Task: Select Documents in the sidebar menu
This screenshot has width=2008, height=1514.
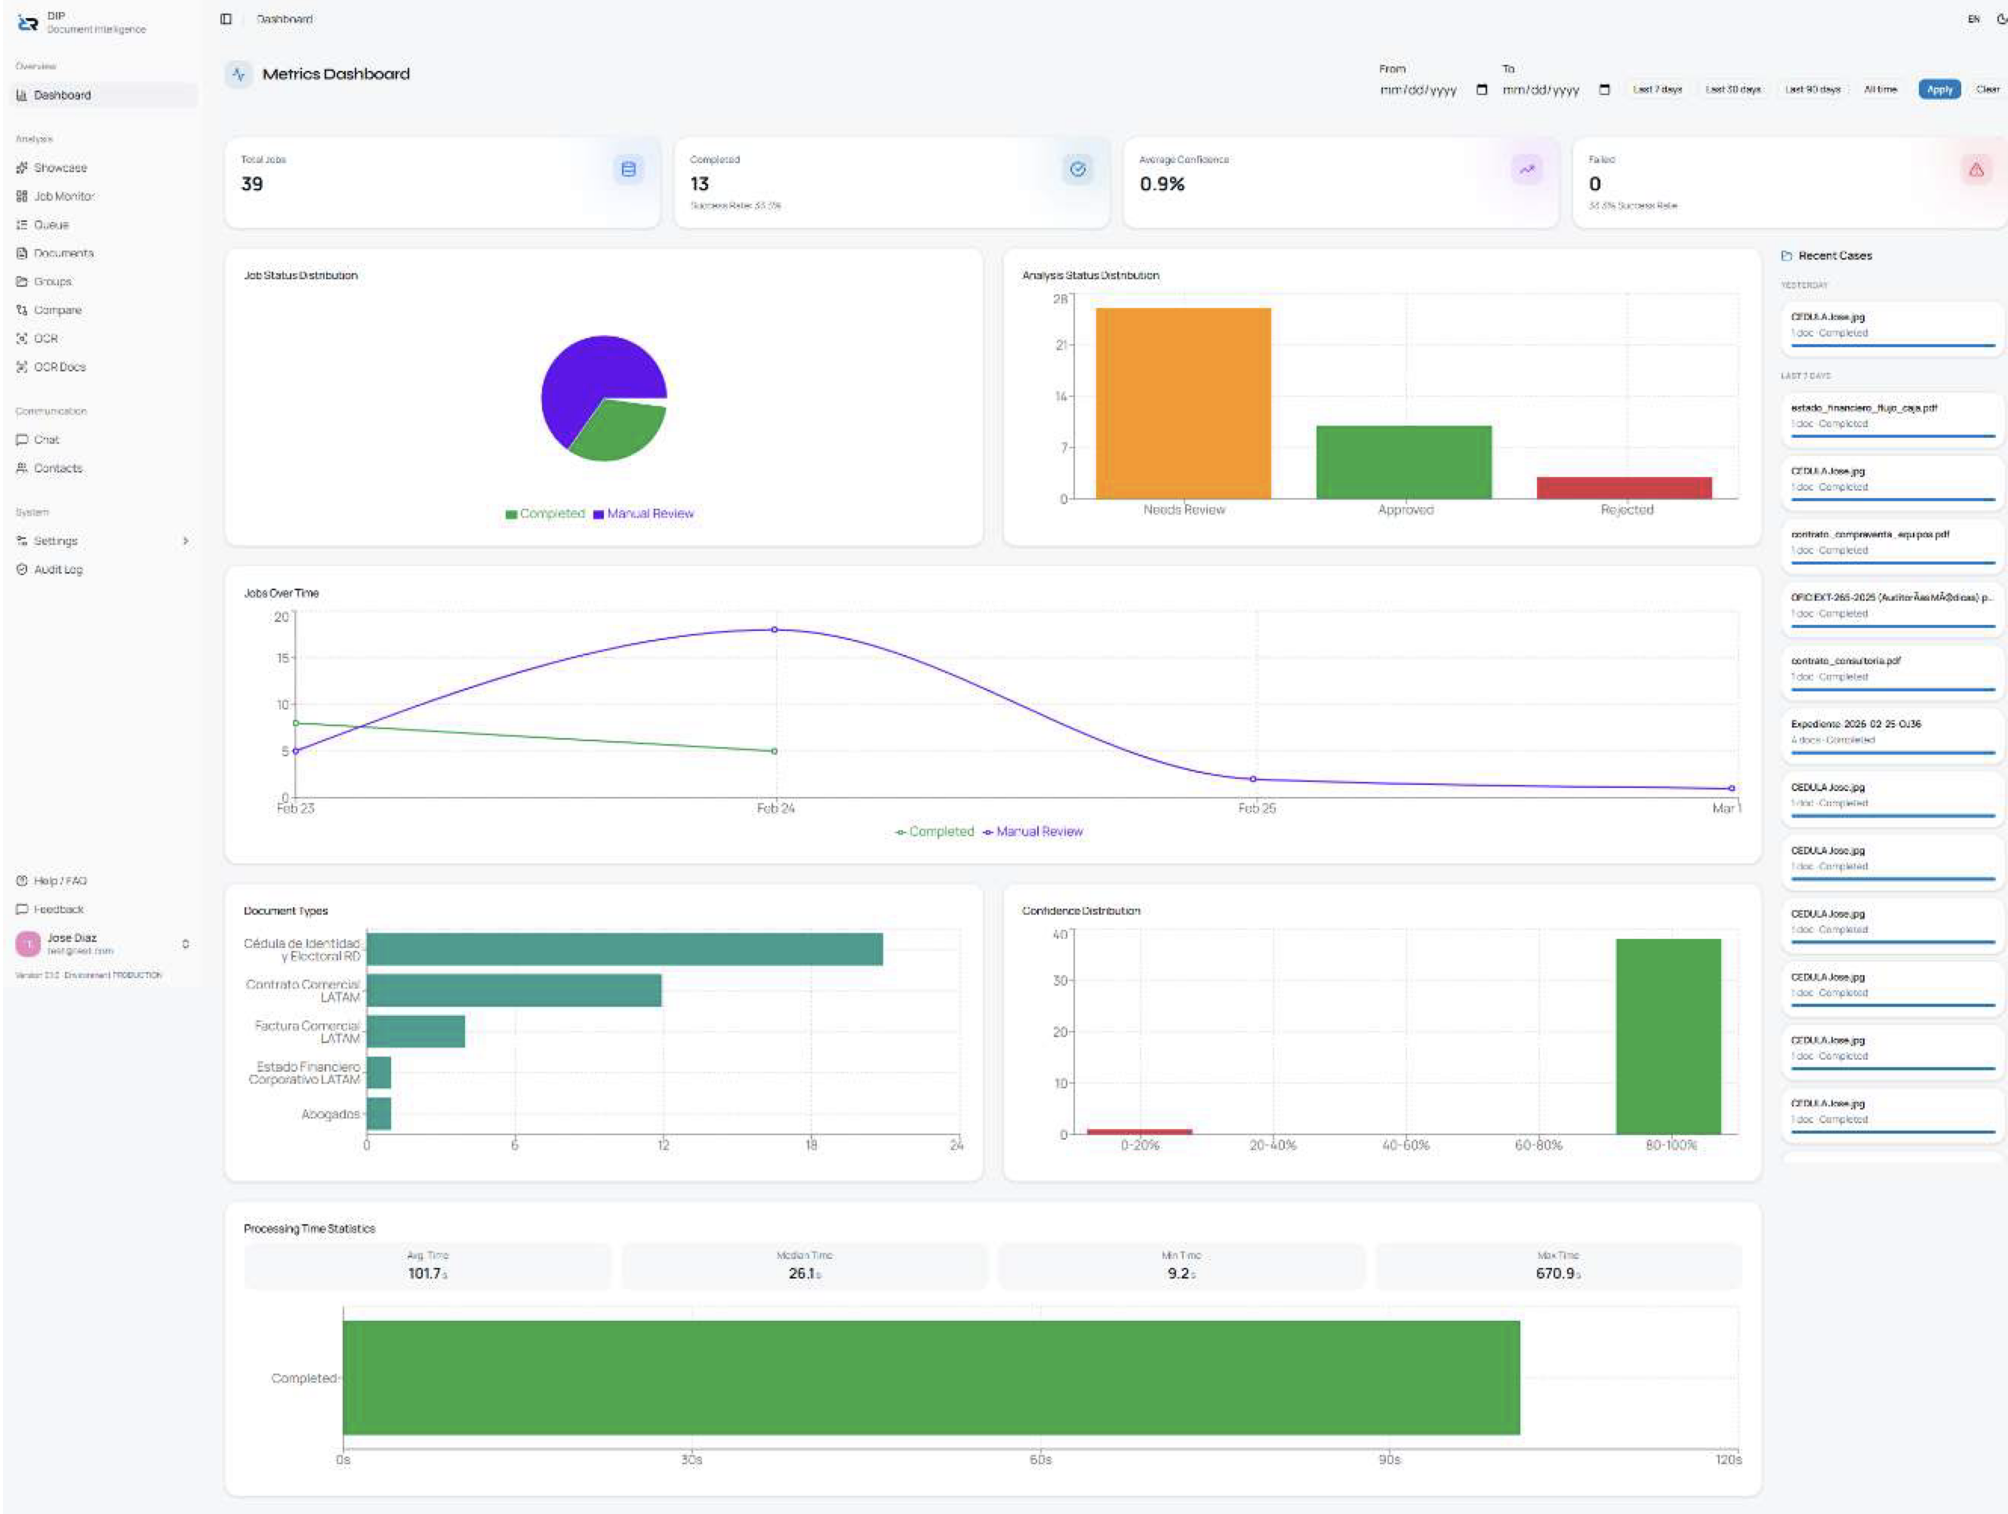Action: [x=63, y=252]
